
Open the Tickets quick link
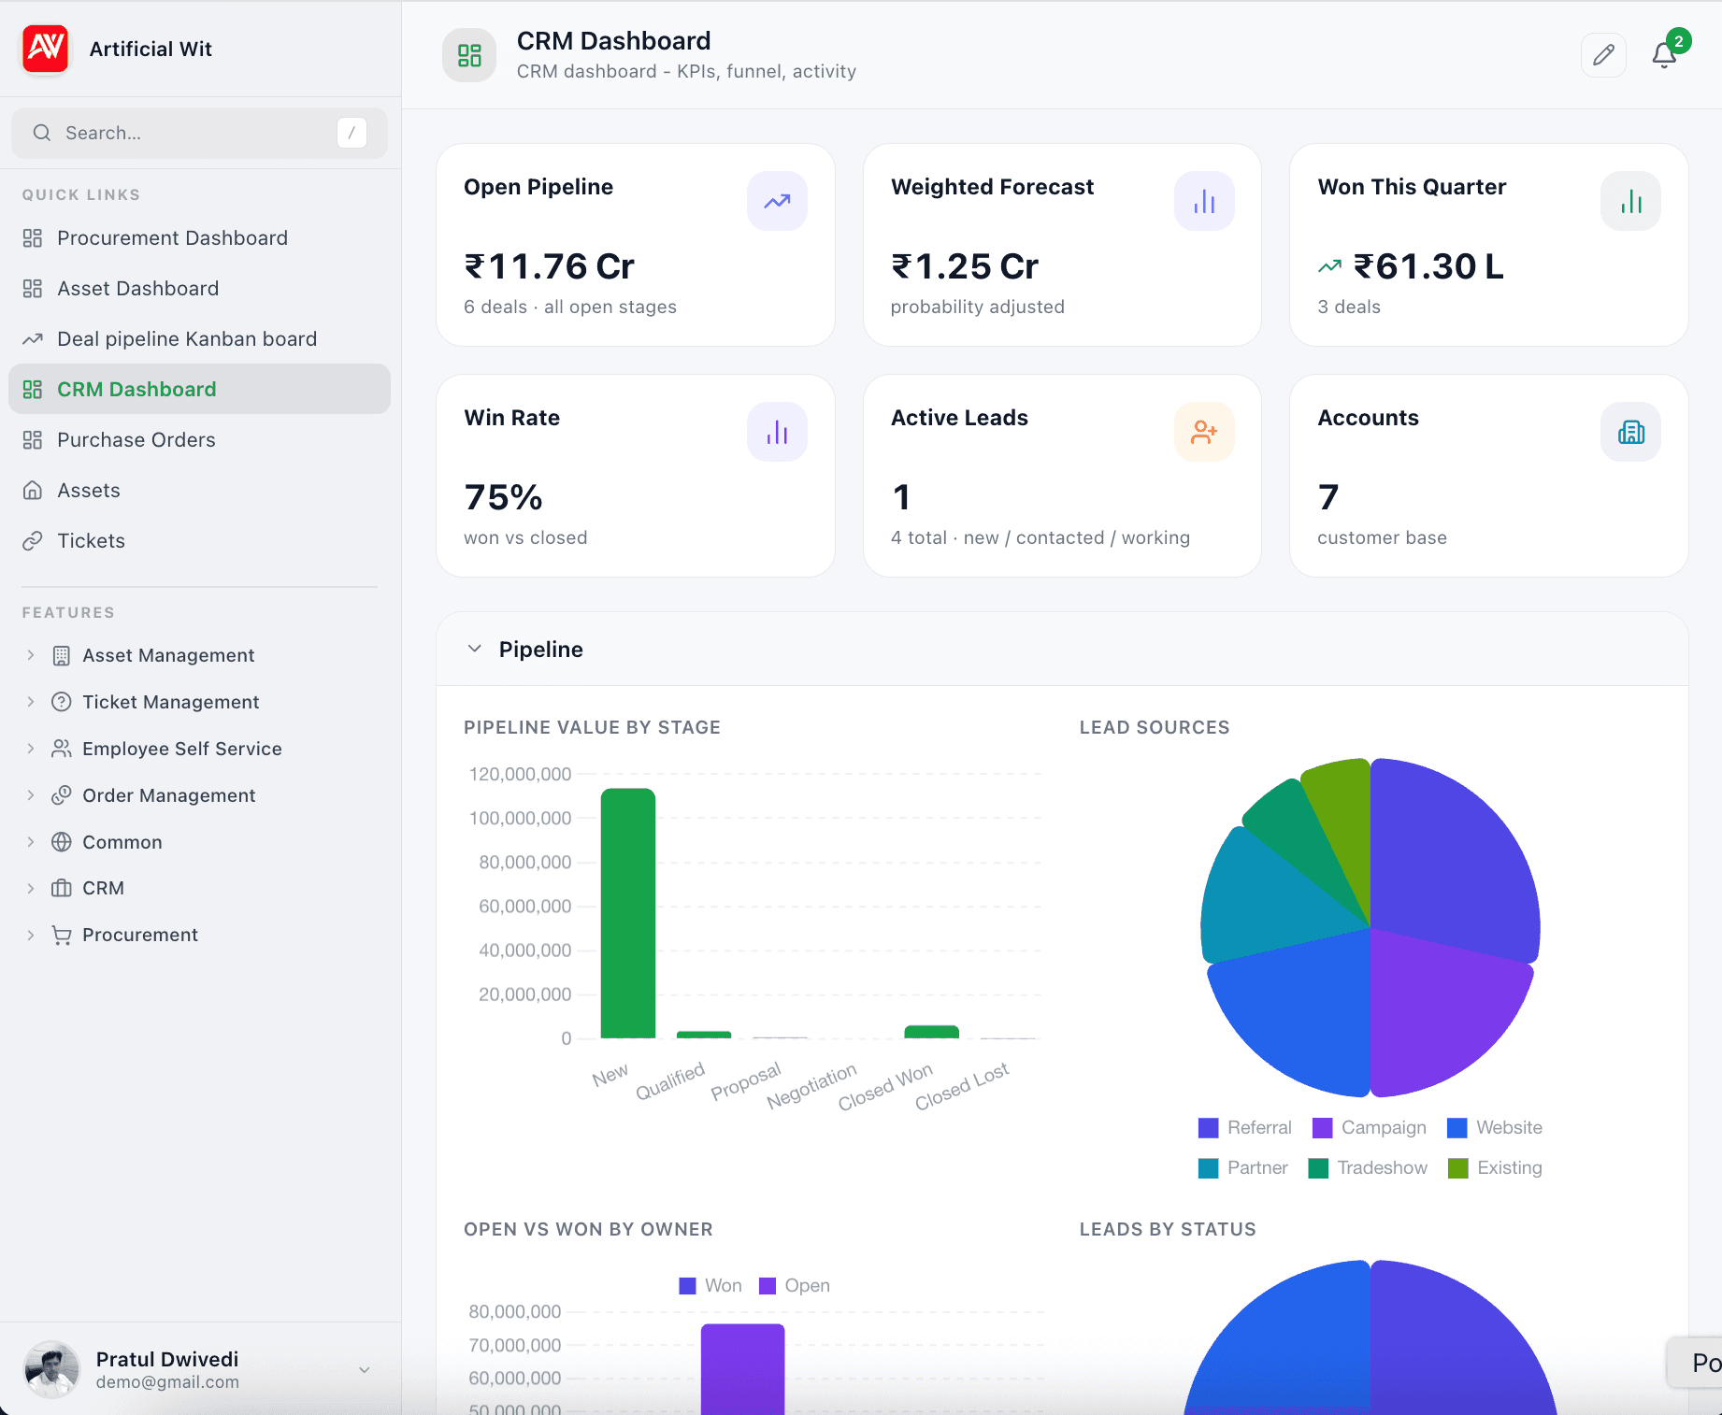pos(199,541)
